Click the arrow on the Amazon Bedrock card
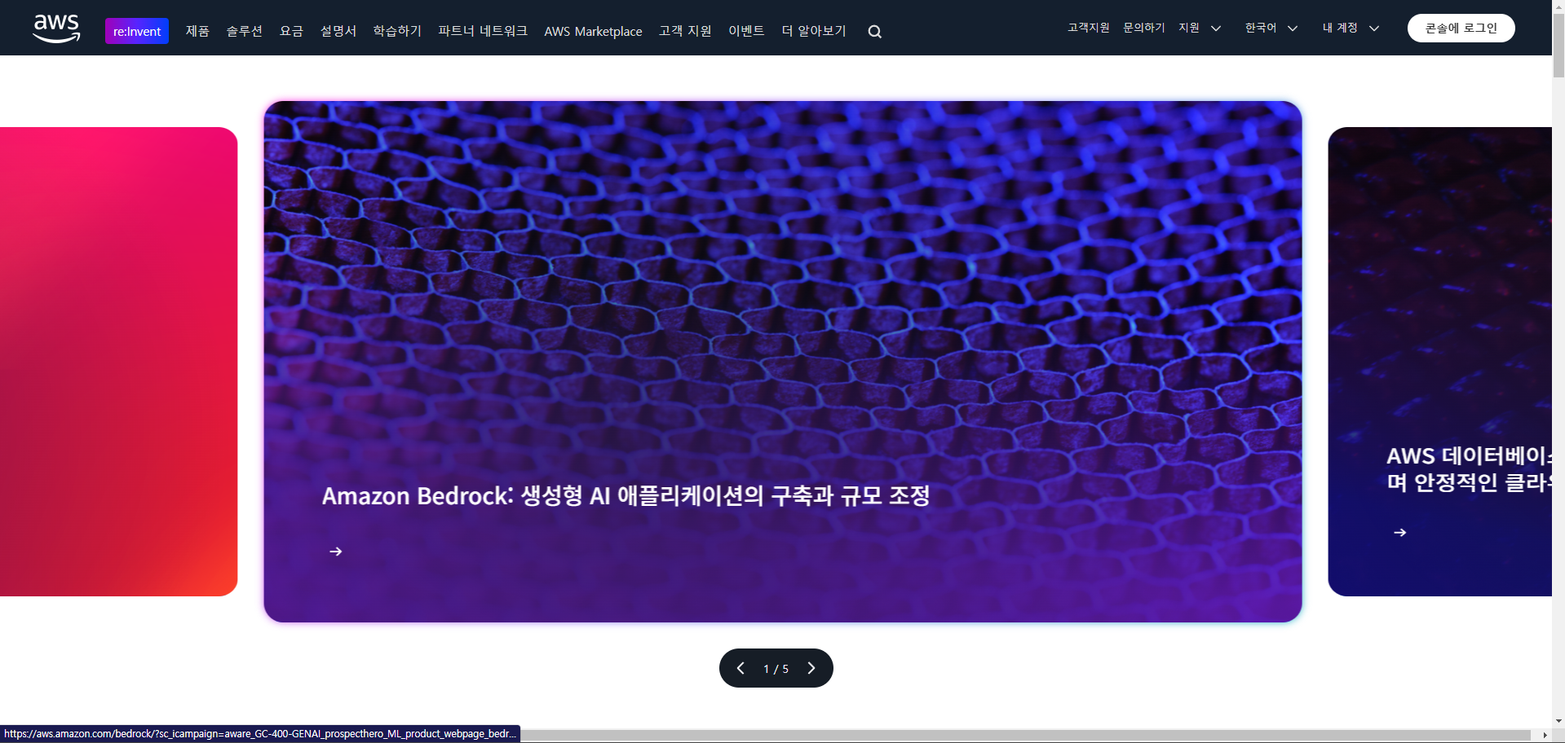This screenshot has height=743, width=1565. coord(335,552)
